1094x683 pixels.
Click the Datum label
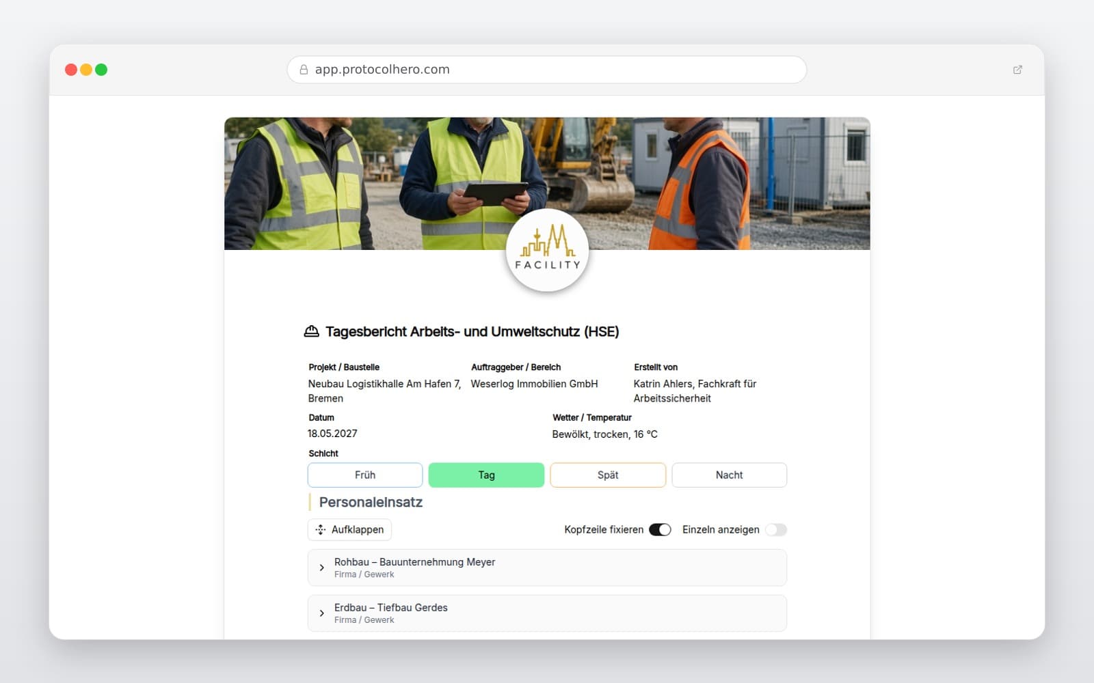click(x=321, y=418)
